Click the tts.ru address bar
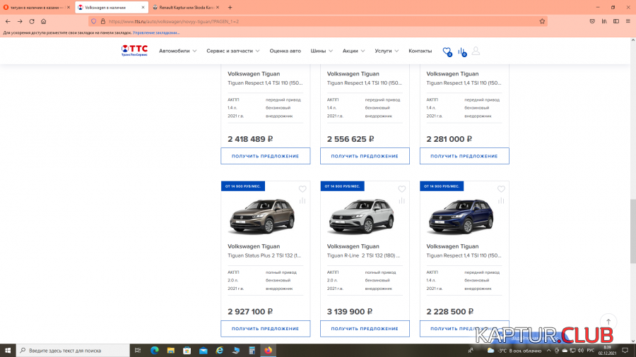This screenshot has height=357, width=636. pos(319,21)
